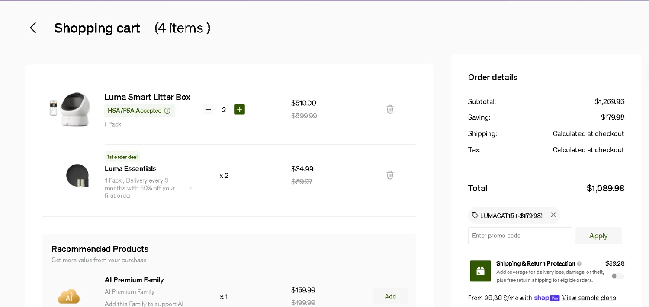Click the $179.98 saving value
Image resolution: width=649 pixels, height=307 pixels.
(x=612, y=117)
